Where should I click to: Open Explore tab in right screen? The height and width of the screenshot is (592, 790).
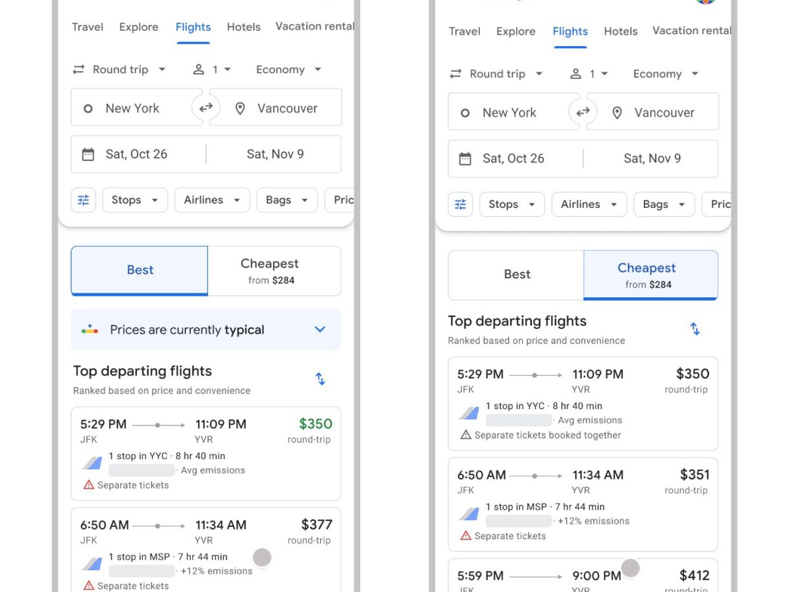click(515, 31)
